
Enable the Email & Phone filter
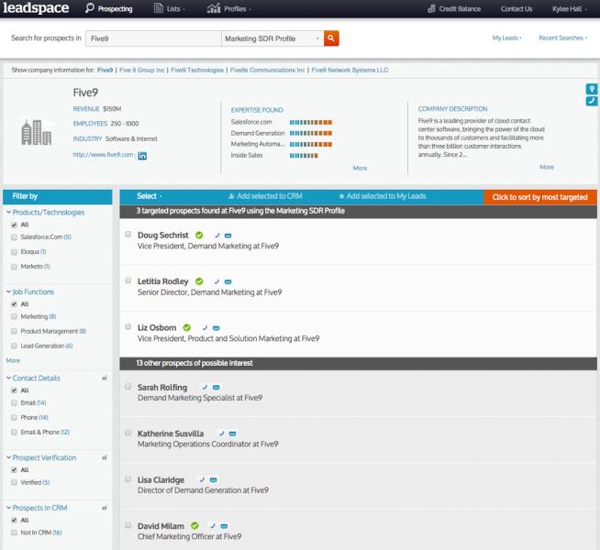pos(13,432)
